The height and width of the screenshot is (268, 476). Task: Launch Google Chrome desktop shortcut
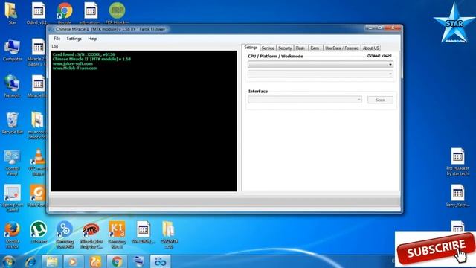65,13
